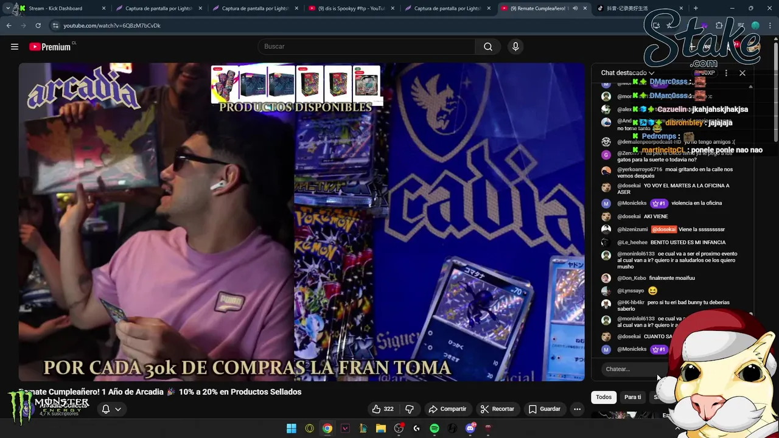Open Spotify from taskbar
779x438 pixels.
click(x=435, y=428)
